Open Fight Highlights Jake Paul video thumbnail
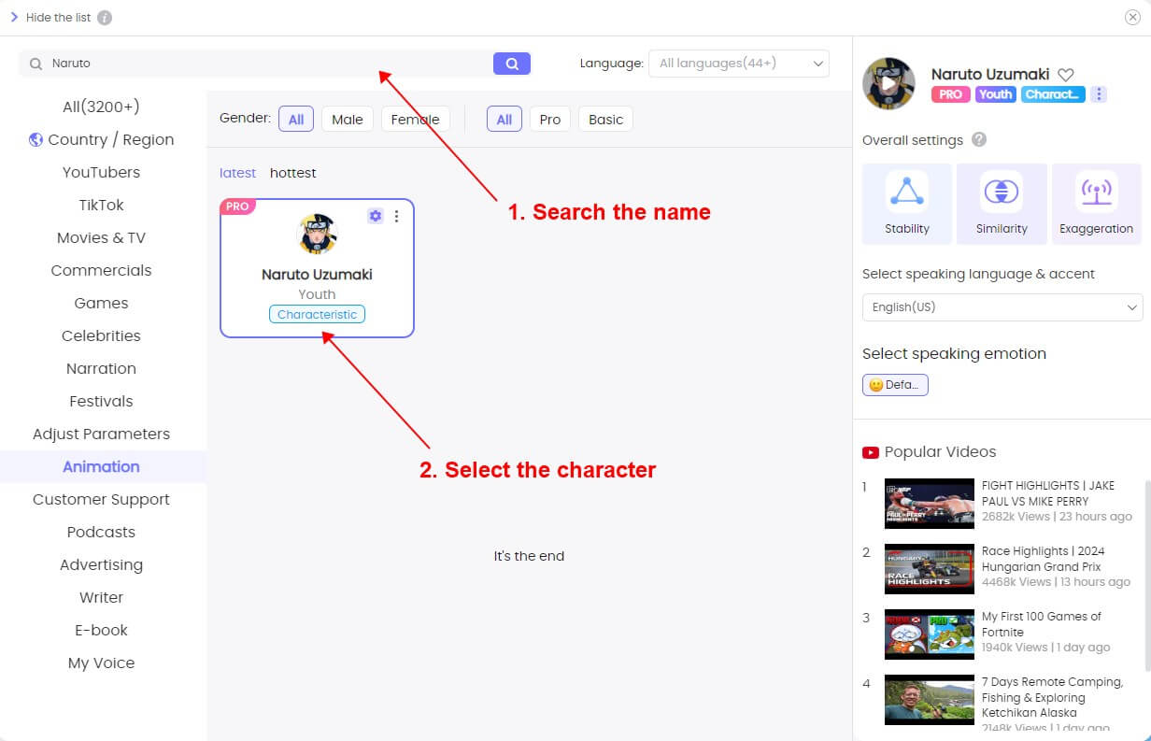This screenshot has height=741, width=1151. 930,504
